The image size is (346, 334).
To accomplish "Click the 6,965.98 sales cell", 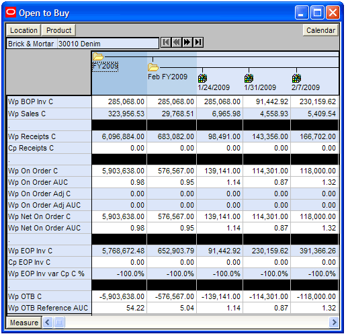I will click(220, 114).
